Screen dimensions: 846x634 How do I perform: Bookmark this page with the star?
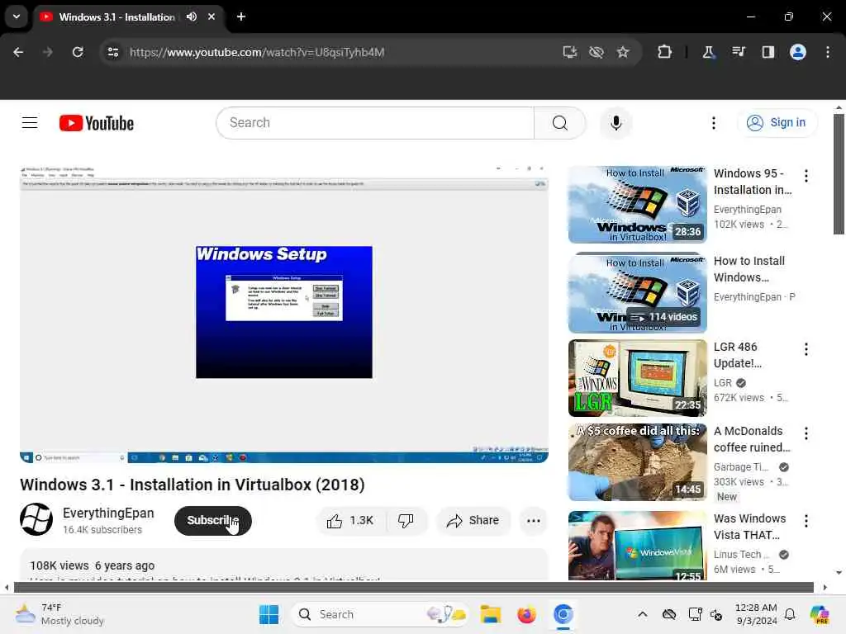tap(623, 52)
